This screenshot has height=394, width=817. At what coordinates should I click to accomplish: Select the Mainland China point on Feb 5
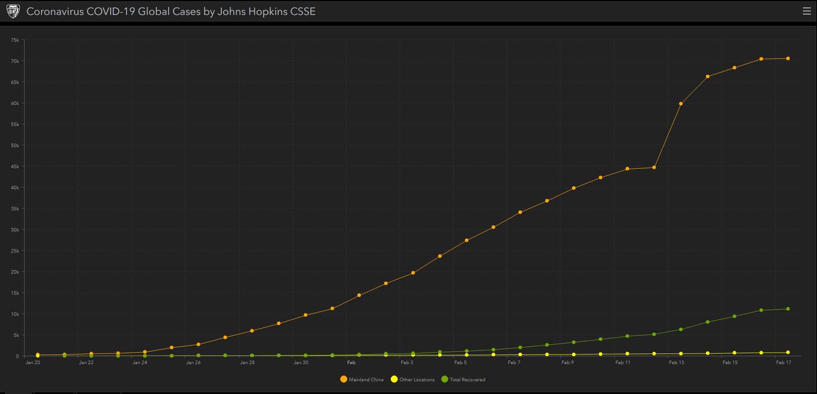pos(467,241)
